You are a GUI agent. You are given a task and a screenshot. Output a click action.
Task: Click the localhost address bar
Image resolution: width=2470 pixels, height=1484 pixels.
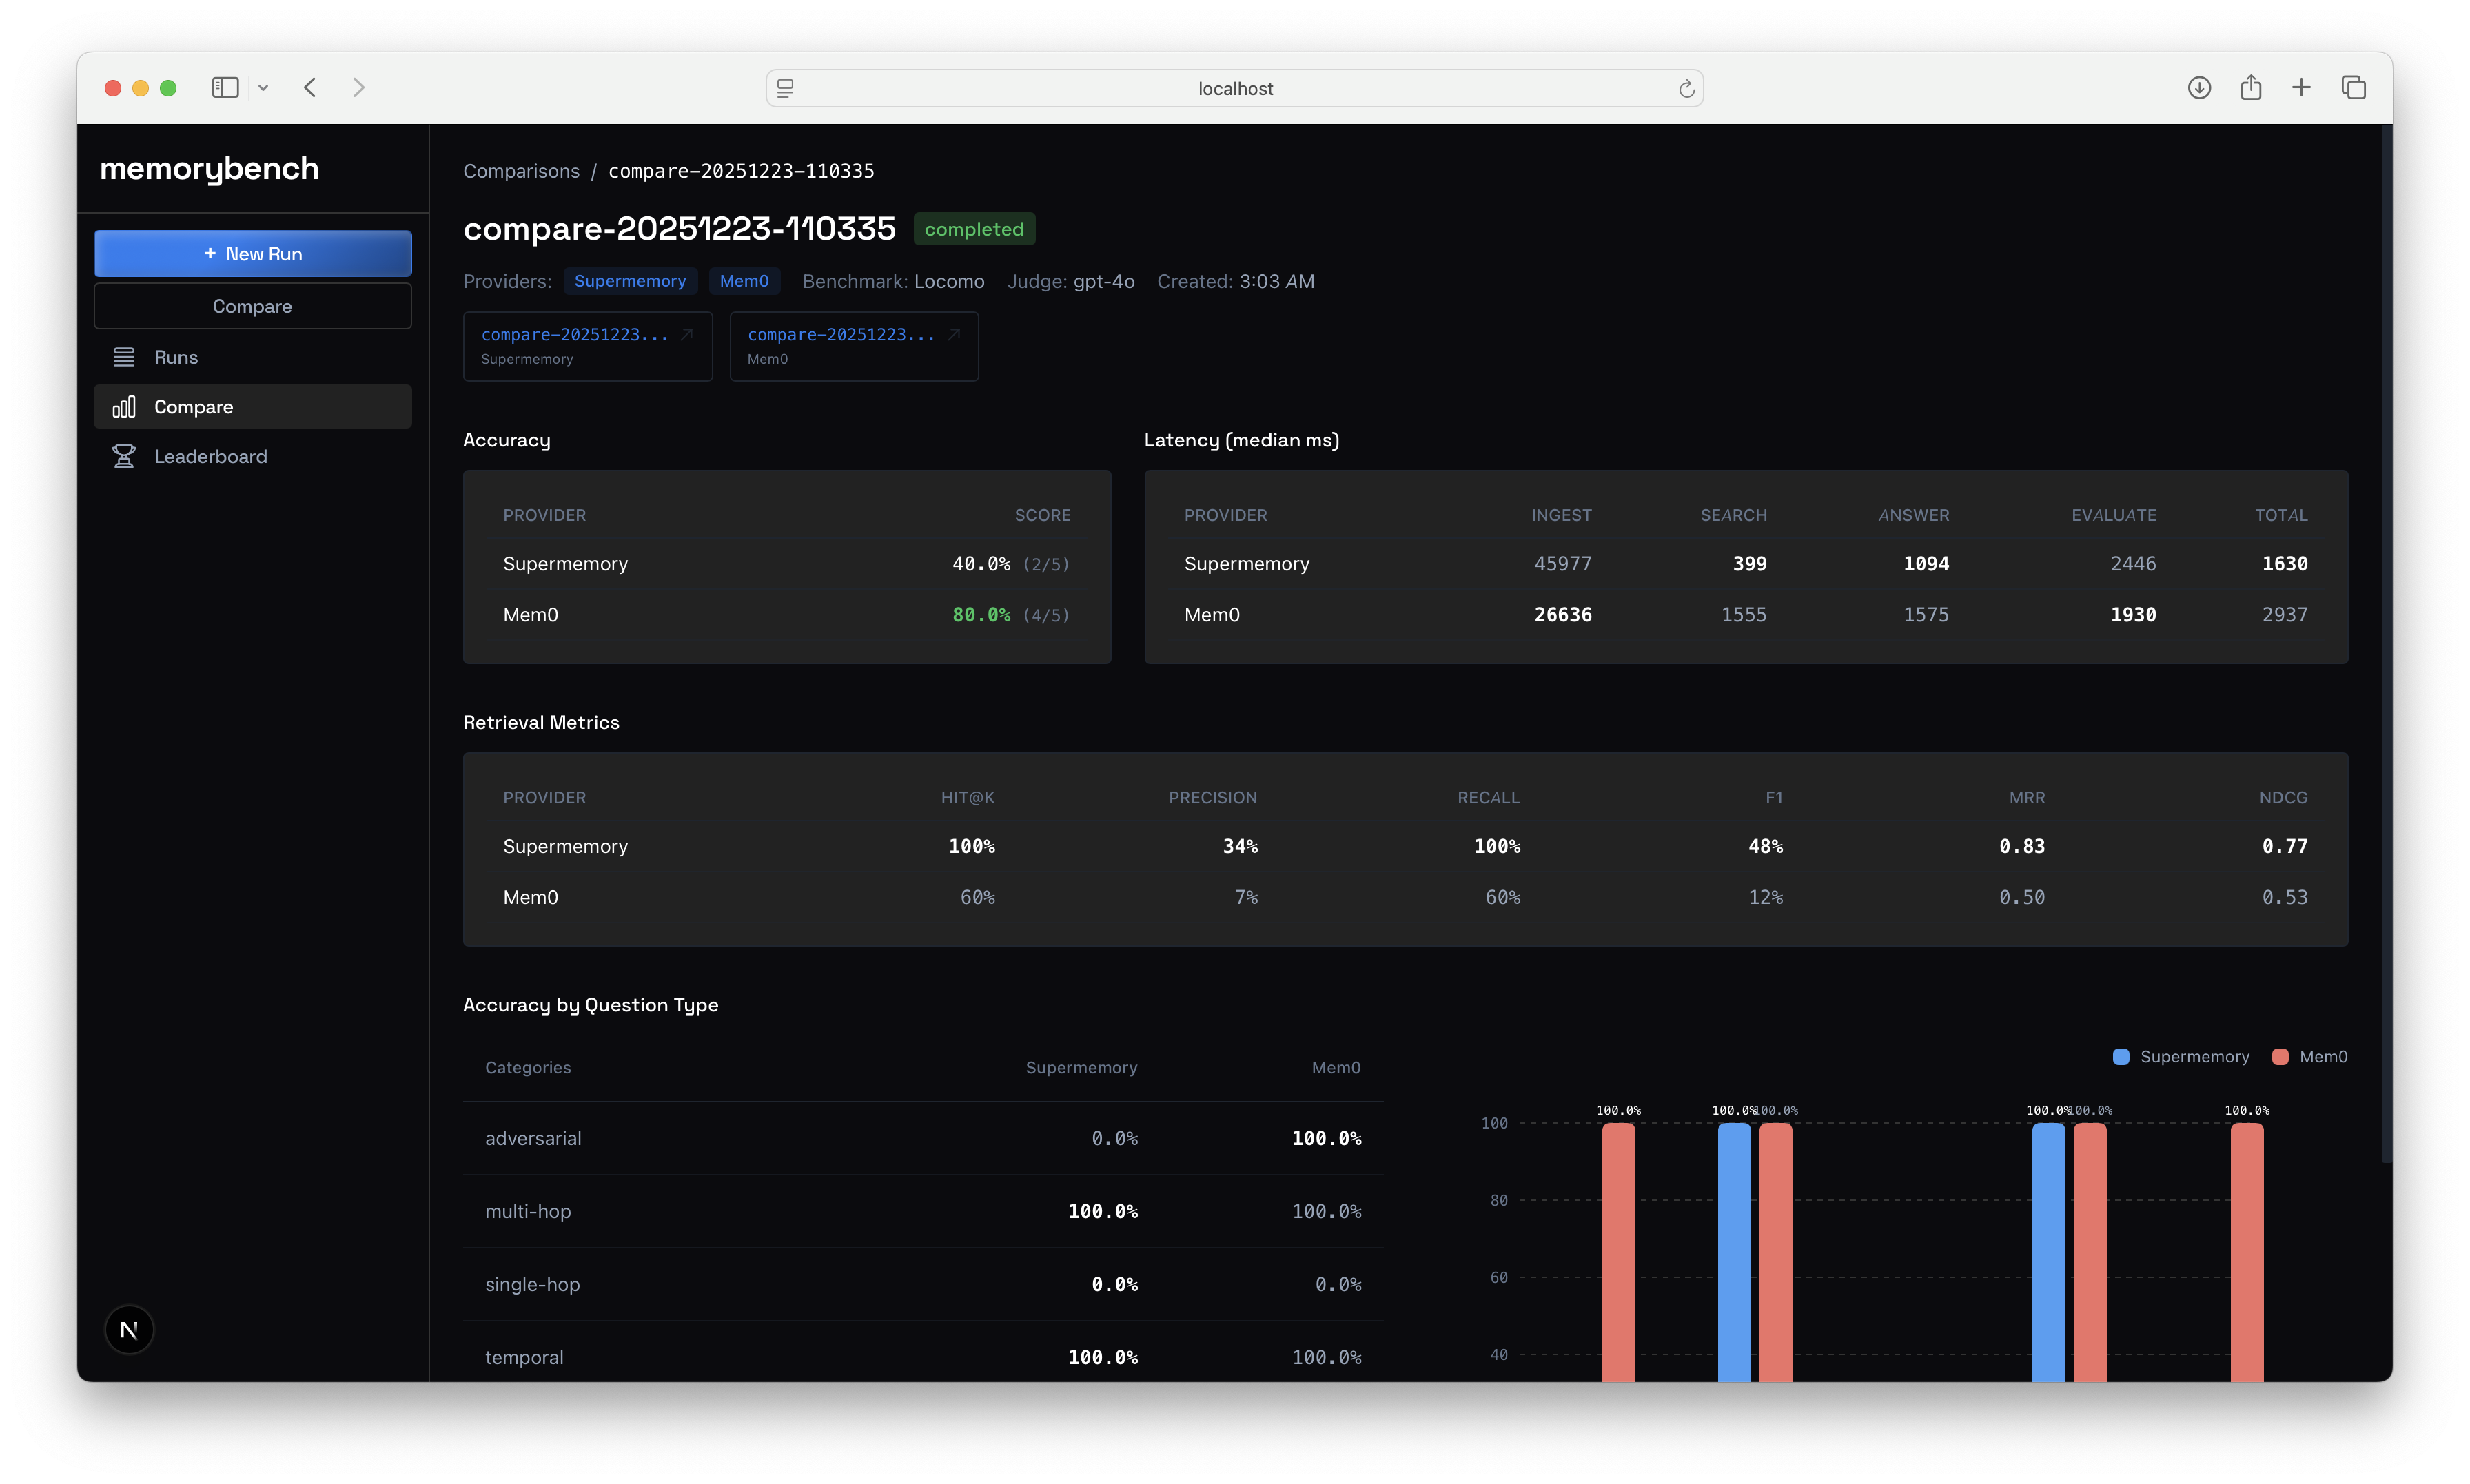[1234, 89]
